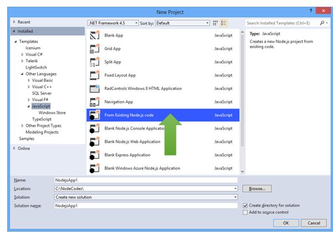Toggle Create directory for solution checkbox
This screenshot has width=333, height=233.
pos(245,205)
